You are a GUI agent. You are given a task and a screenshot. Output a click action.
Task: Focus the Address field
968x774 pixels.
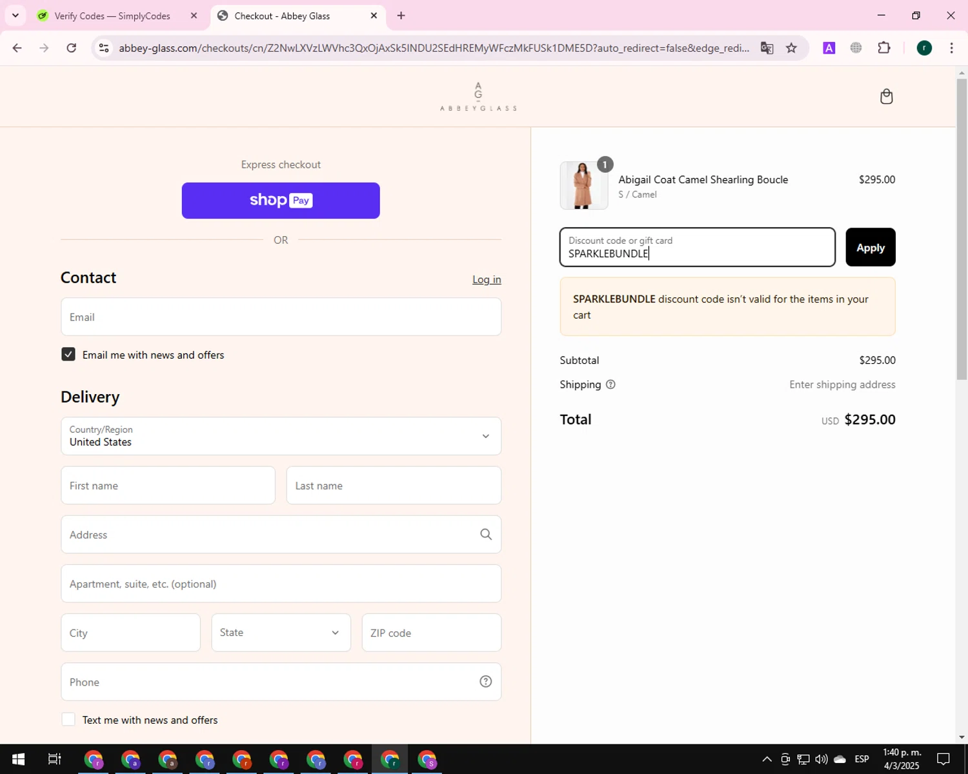pyautogui.click(x=281, y=535)
